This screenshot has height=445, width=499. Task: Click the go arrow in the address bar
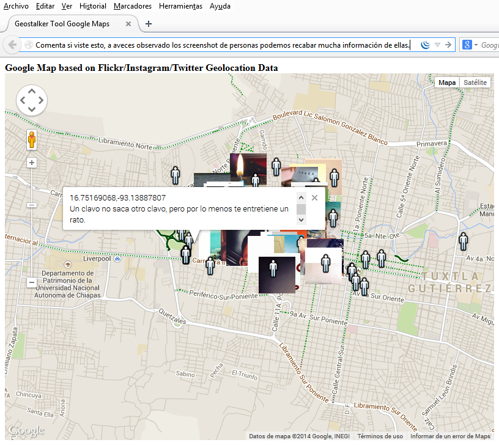pyautogui.click(x=448, y=45)
